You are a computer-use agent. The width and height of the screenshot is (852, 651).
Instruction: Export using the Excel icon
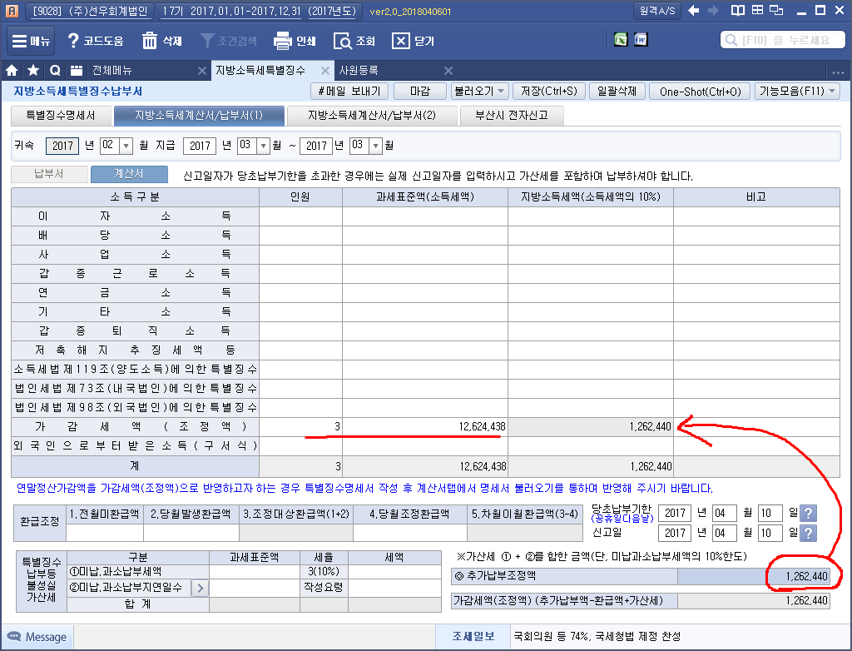(620, 40)
